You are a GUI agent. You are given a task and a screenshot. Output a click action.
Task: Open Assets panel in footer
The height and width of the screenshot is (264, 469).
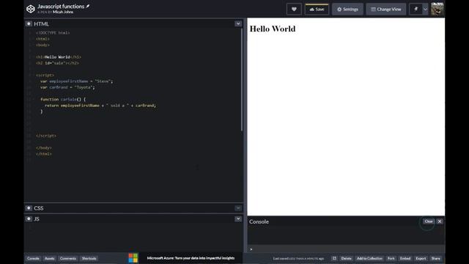coord(50,258)
